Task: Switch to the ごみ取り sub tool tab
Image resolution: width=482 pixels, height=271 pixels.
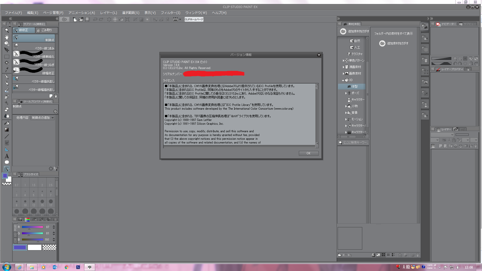Action: tap(47, 30)
